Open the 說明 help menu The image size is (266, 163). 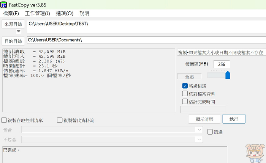(x=84, y=14)
